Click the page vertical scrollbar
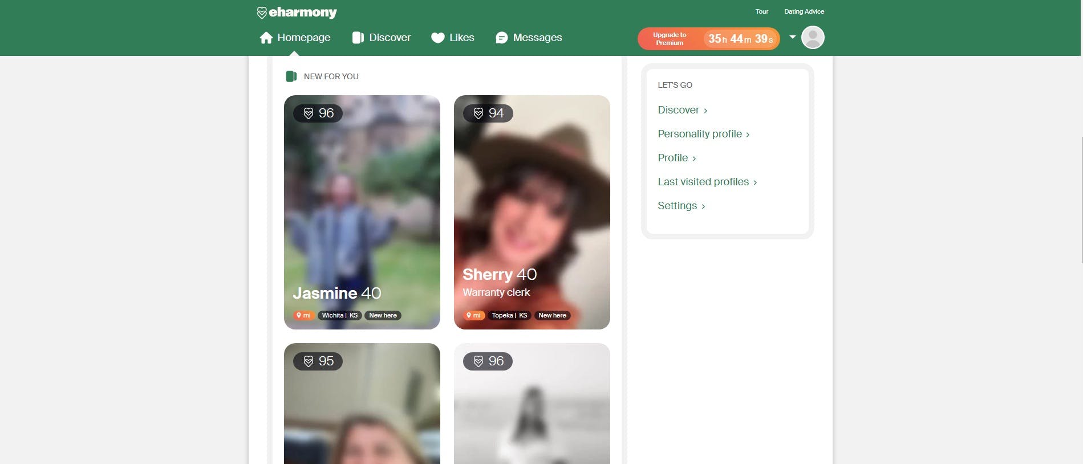This screenshot has height=464, width=1083. coord(1081,171)
